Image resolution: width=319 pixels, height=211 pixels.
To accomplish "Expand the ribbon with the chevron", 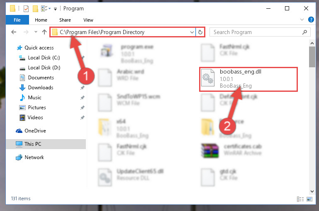I will [x=302, y=20].
